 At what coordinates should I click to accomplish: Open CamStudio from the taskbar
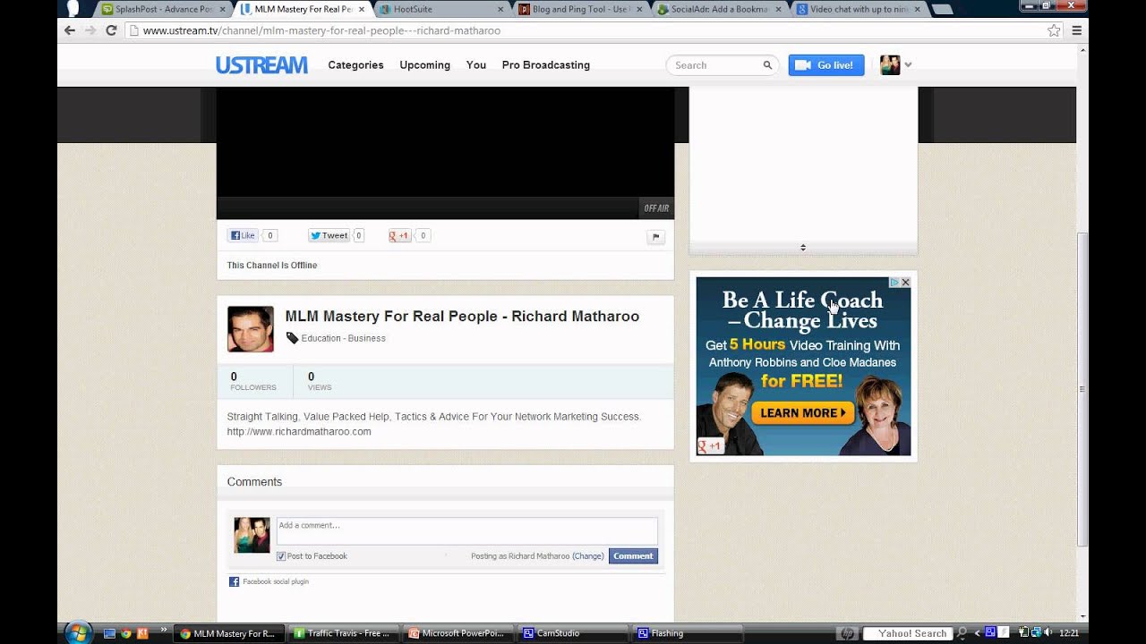pyautogui.click(x=573, y=633)
